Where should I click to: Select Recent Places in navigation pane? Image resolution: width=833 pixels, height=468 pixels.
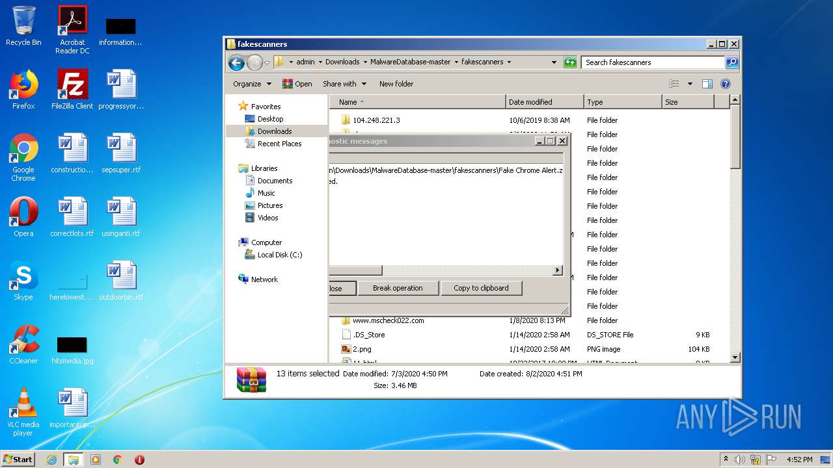279,144
